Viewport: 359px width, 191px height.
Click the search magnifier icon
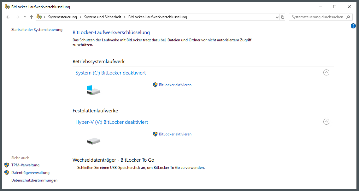click(348, 17)
